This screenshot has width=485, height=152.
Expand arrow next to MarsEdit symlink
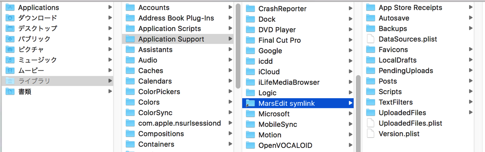(350, 103)
